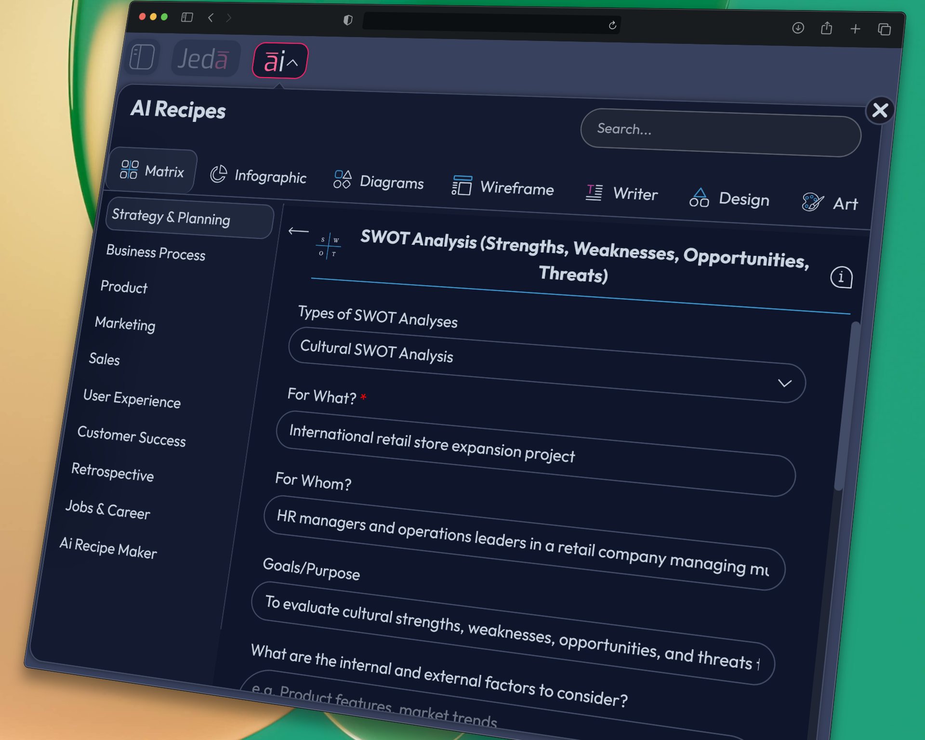Select Ai Recipe Maker in sidebar
The height and width of the screenshot is (740, 925).
click(x=108, y=548)
